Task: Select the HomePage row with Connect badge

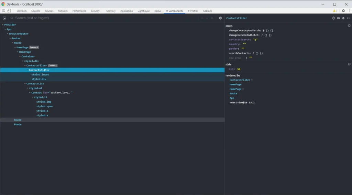Action: 112,47
